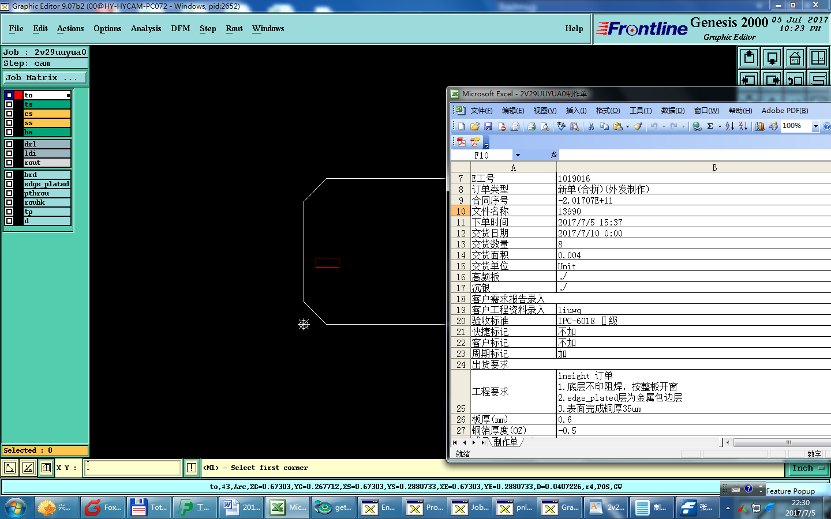
Task: Select Excel sheet tab 制作单
Action: [506, 442]
